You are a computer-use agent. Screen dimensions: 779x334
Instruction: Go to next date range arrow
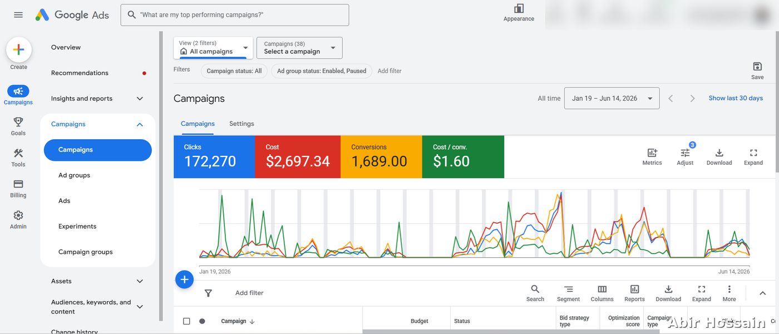pyautogui.click(x=692, y=98)
